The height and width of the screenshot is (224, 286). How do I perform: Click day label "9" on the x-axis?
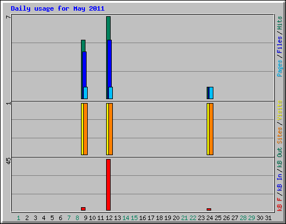coord(85,218)
